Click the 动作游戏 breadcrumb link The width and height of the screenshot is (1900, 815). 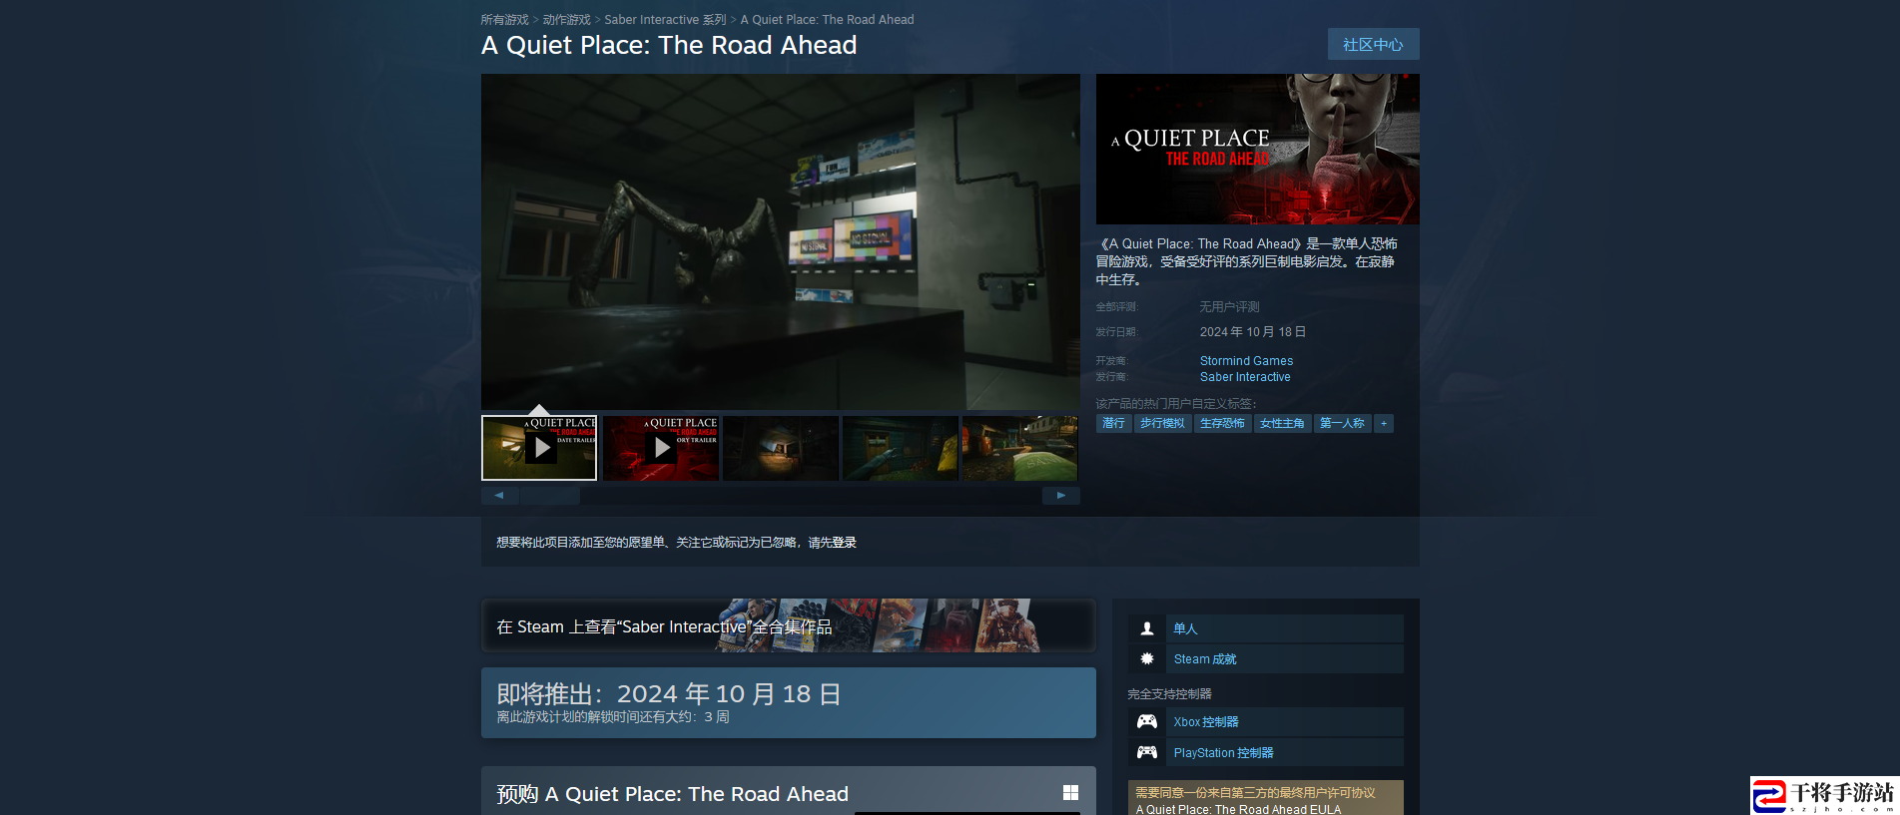566,20
